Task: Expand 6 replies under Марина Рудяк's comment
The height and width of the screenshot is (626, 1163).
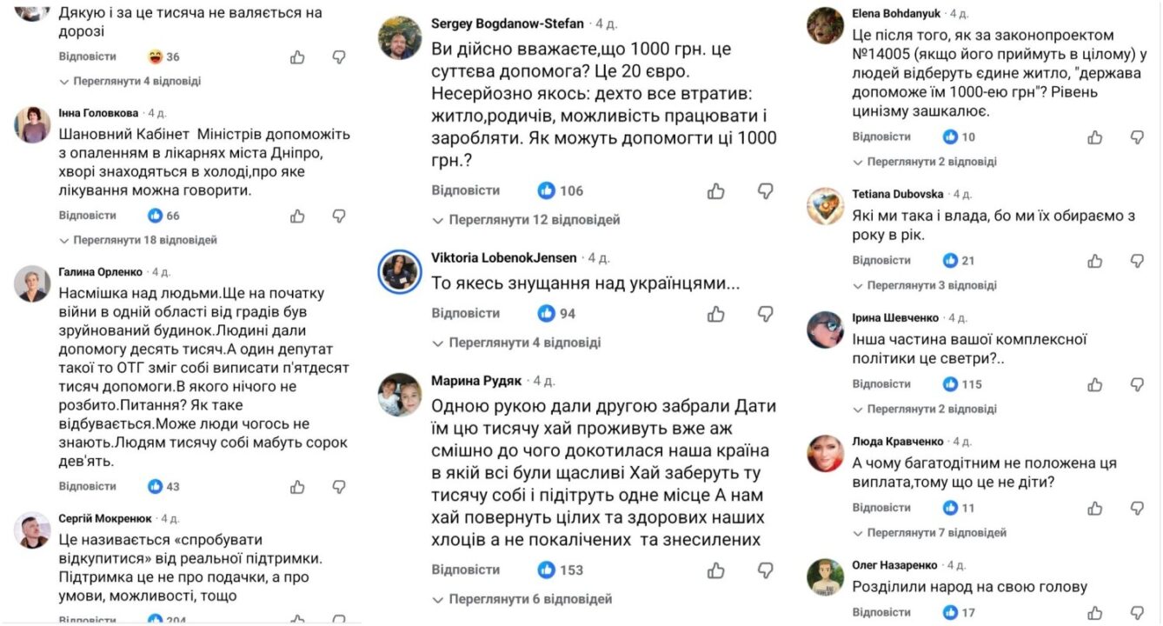Action: 522,599
